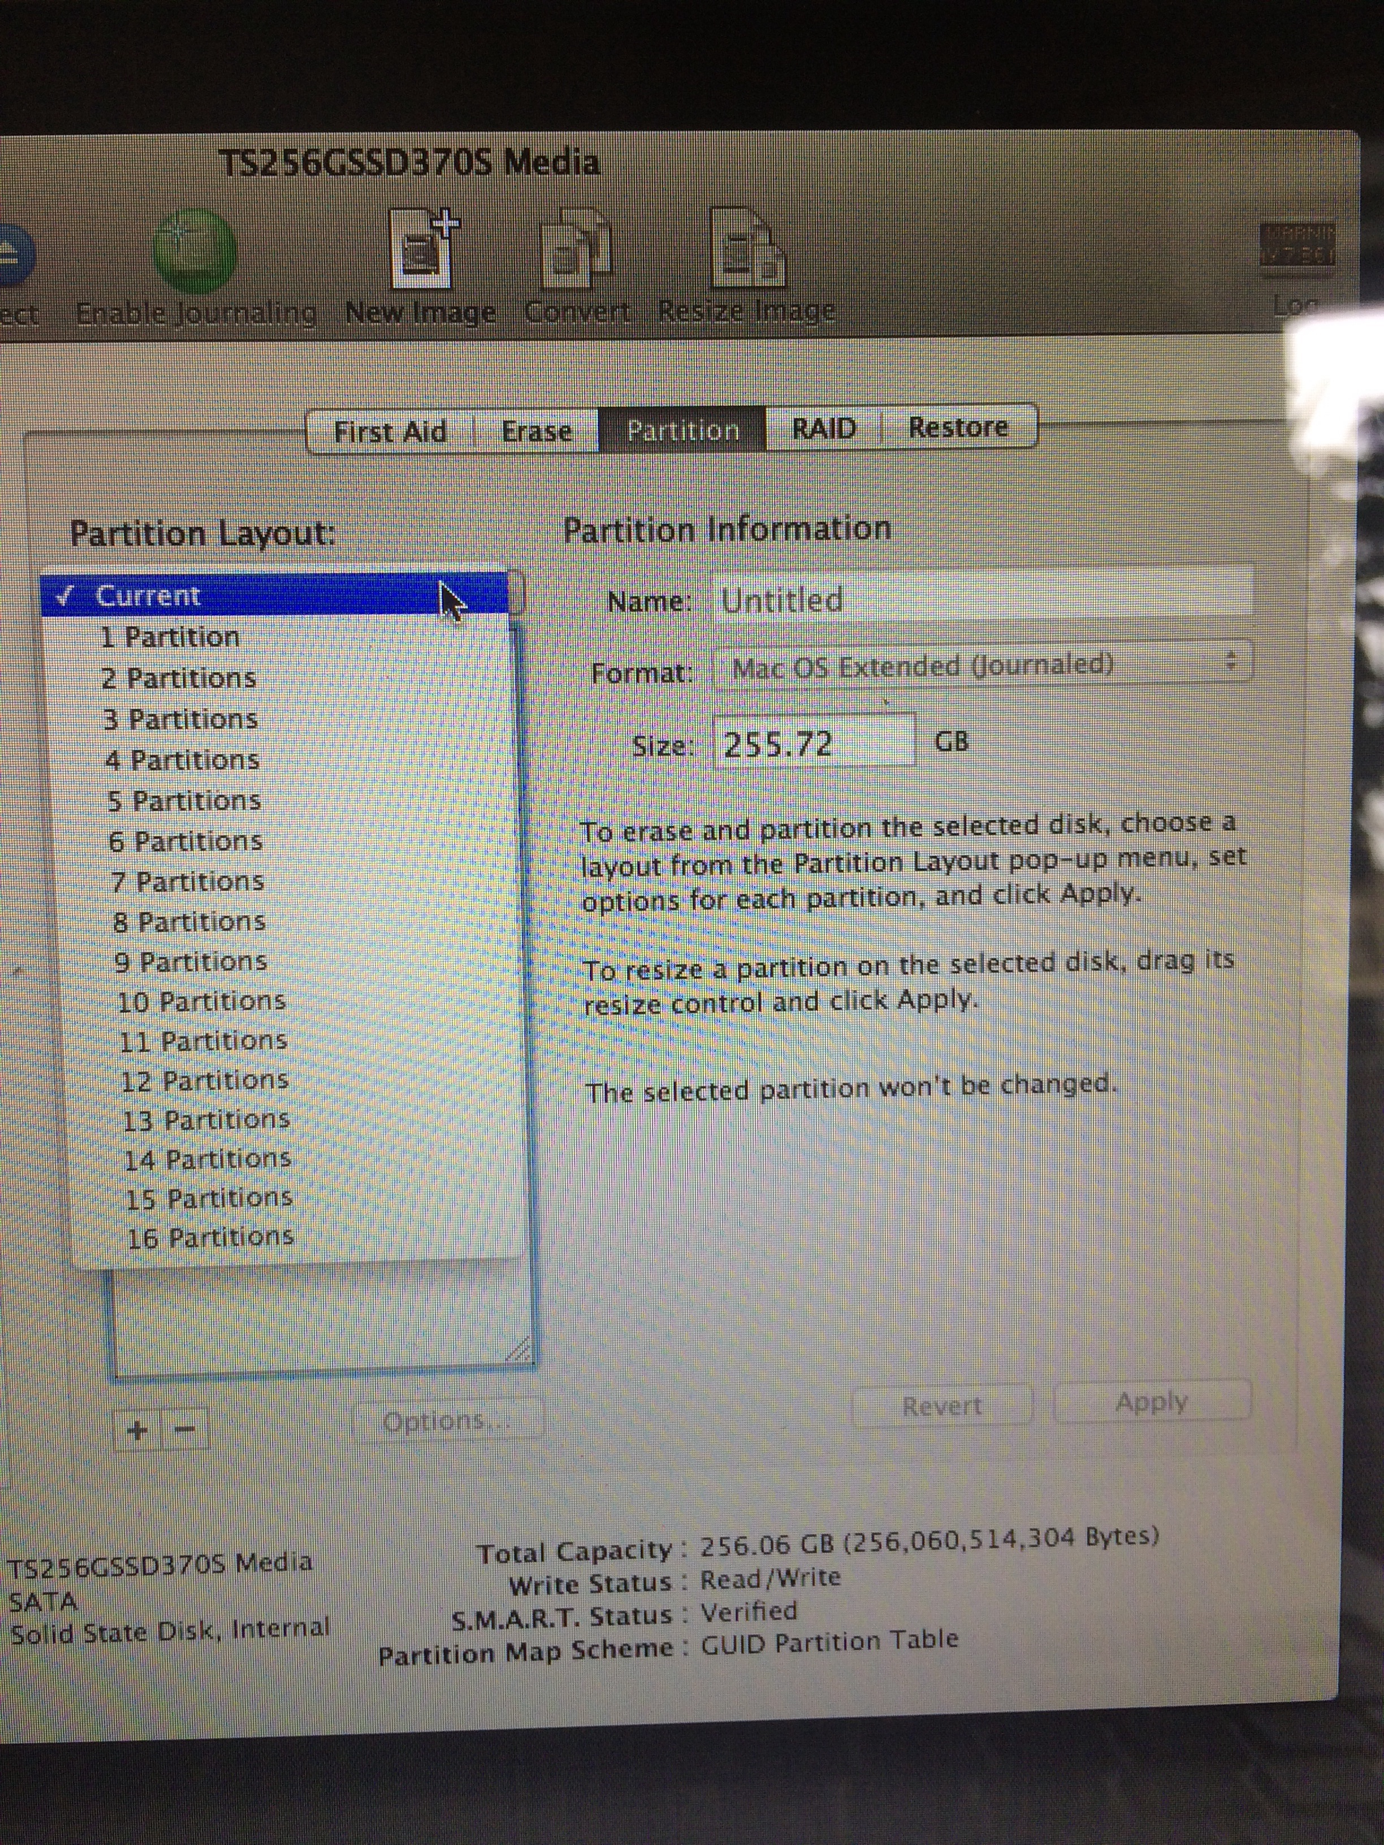Click the minus remove-partition button
The image size is (1384, 1845).
pos(185,1431)
